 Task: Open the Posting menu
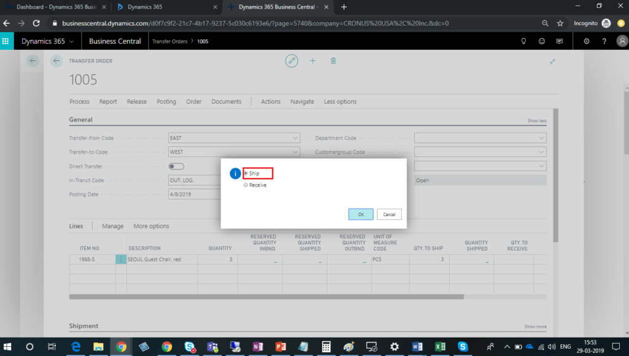[x=166, y=101]
